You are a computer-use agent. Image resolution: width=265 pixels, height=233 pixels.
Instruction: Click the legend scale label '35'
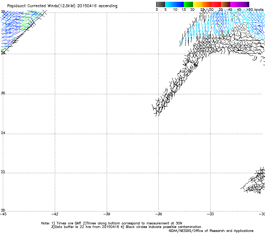click(x=221, y=10)
